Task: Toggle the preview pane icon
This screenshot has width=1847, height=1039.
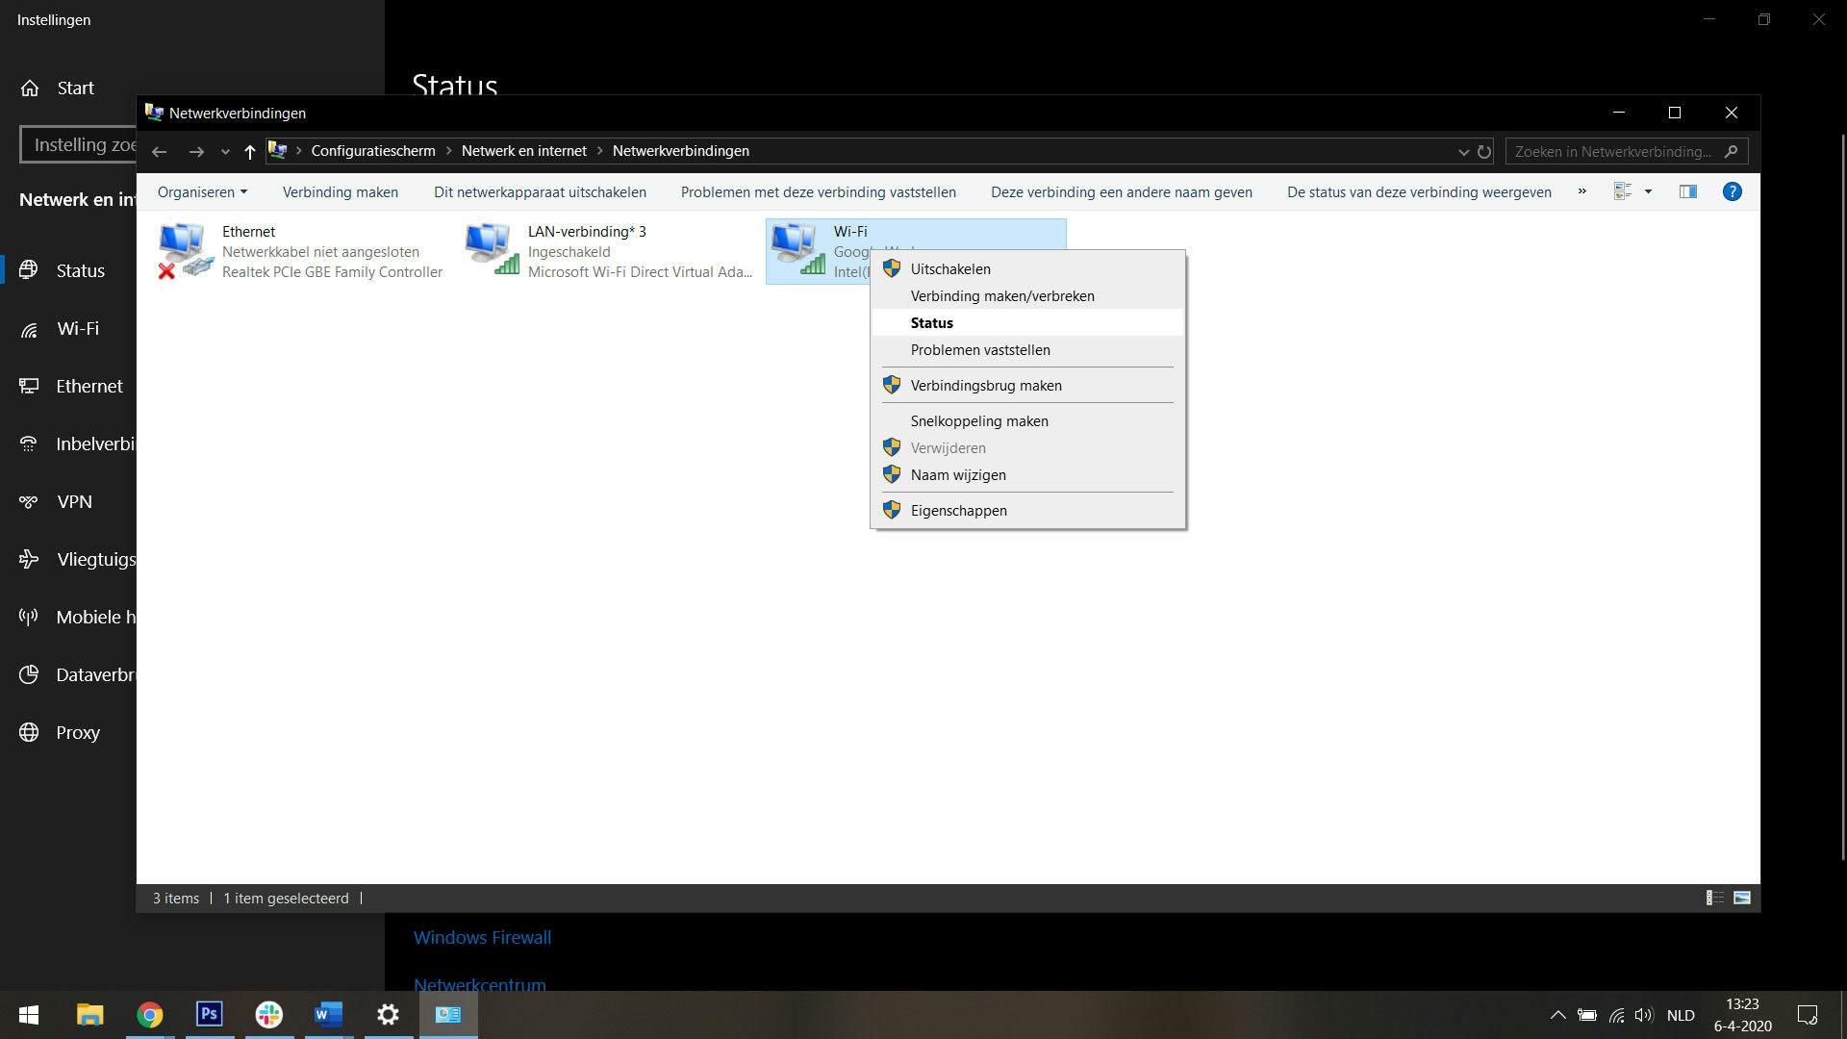Action: 1687,191
